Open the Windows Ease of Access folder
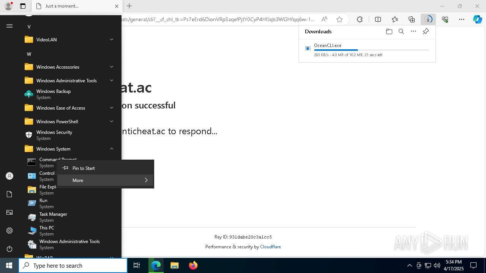 70,108
